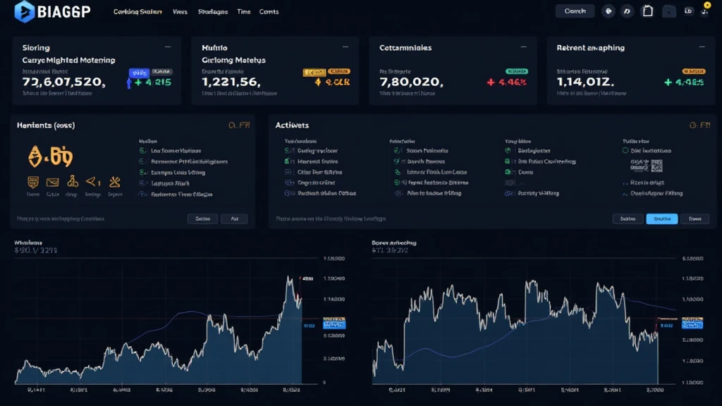Collapse the Sioring card using its dash
The height and width of the screenshot is (406, 722).
pos(167,47)
